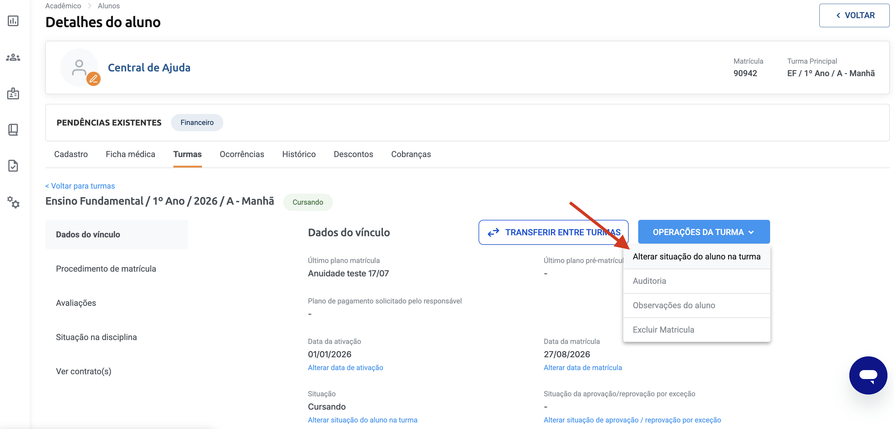Image resolution: width=894 pixels, height=429 pixels.
Task: Choose Excluir Matricula from the menu
Action: pyautogui.click(x=697, y=330)
